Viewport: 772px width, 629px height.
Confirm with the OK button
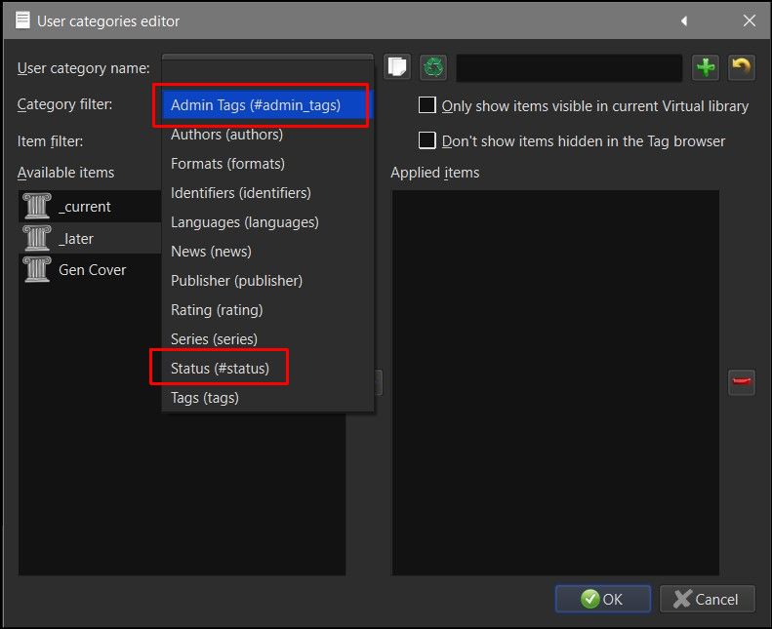pos(602,599)
